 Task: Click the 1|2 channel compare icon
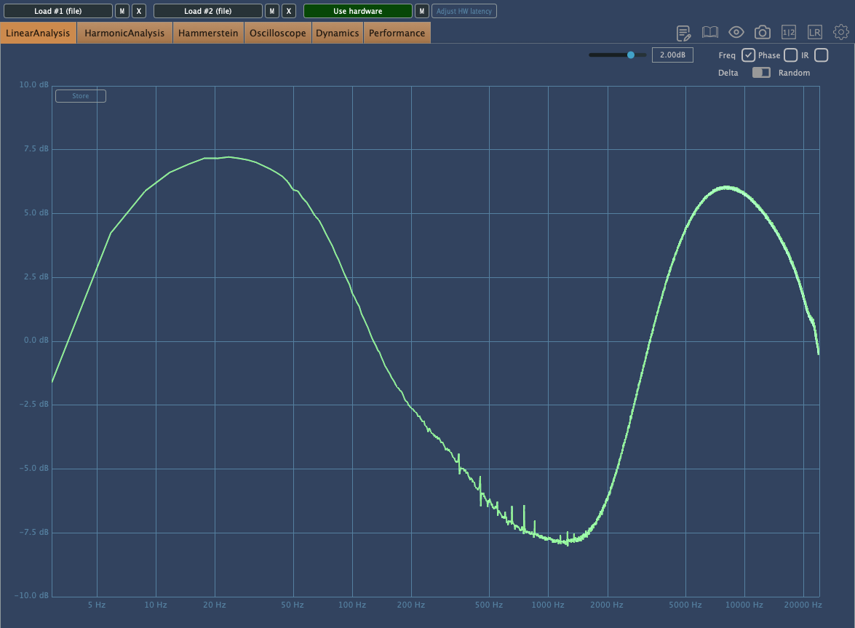789,32
